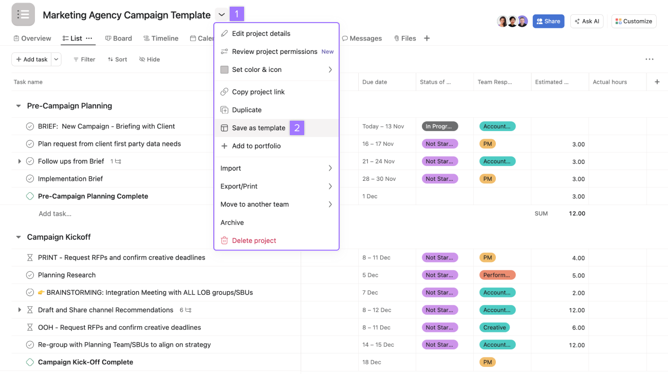Click the Edit project details pencil icon
The width and height of the screenshot is (668, 374).
coord(224,33)
